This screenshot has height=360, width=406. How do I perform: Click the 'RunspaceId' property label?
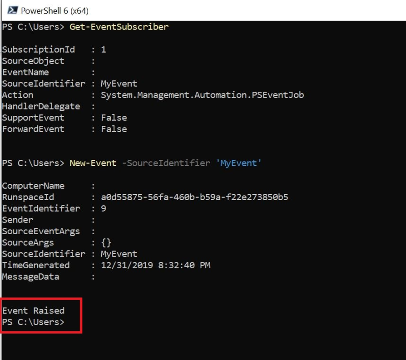point(28,197)
